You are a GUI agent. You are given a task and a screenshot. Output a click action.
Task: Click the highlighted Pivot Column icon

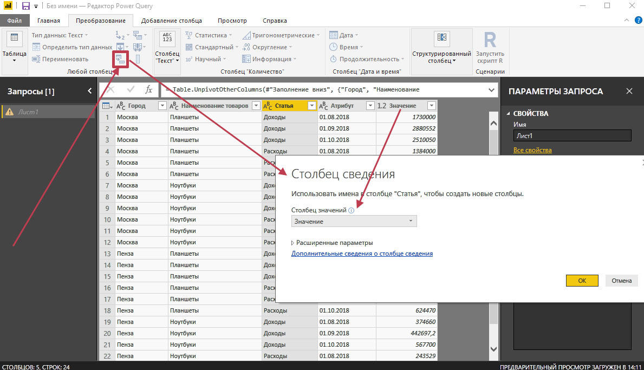[120, 59]
